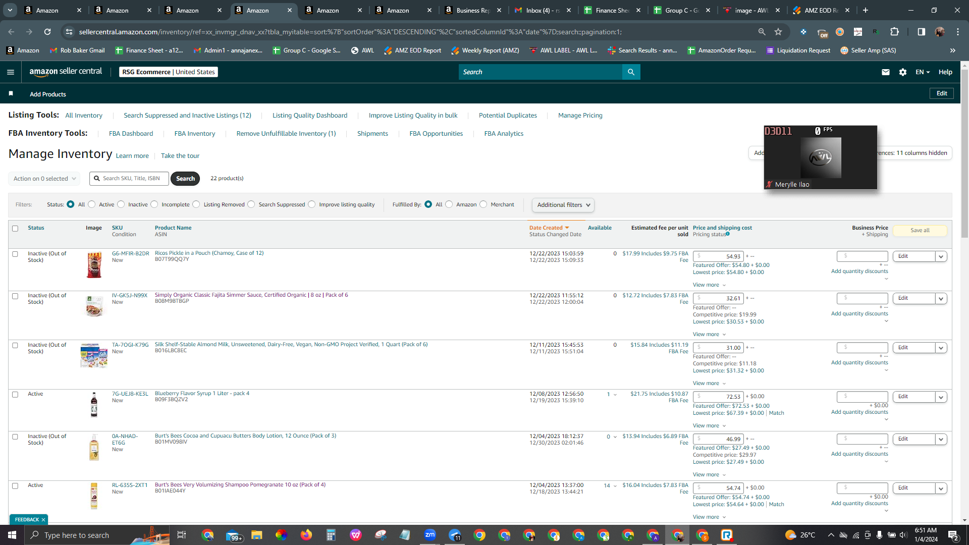Open the Help link in the header
This screenshot has height=545, width=969.
945,72
